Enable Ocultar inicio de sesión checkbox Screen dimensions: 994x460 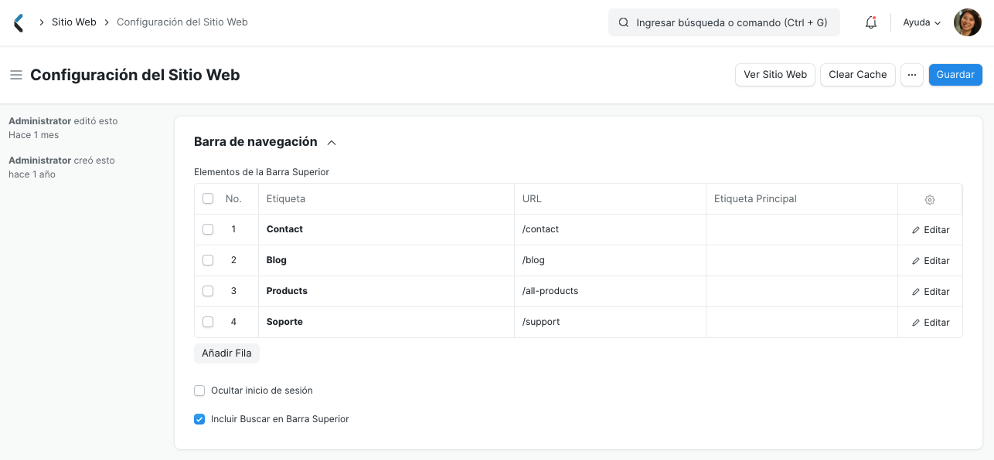[199, 391]
